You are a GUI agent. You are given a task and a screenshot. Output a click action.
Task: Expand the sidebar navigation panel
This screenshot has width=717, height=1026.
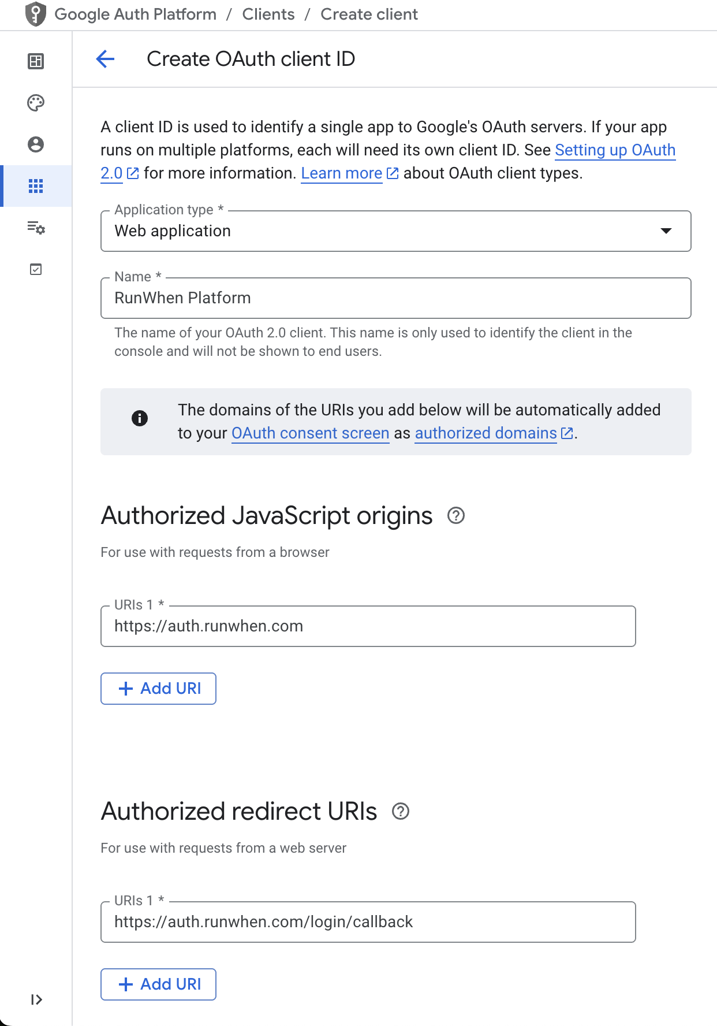tap(36, 999)
